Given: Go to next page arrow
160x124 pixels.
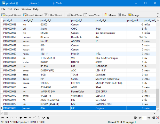Looking at the screenshot, I should 149,118.
